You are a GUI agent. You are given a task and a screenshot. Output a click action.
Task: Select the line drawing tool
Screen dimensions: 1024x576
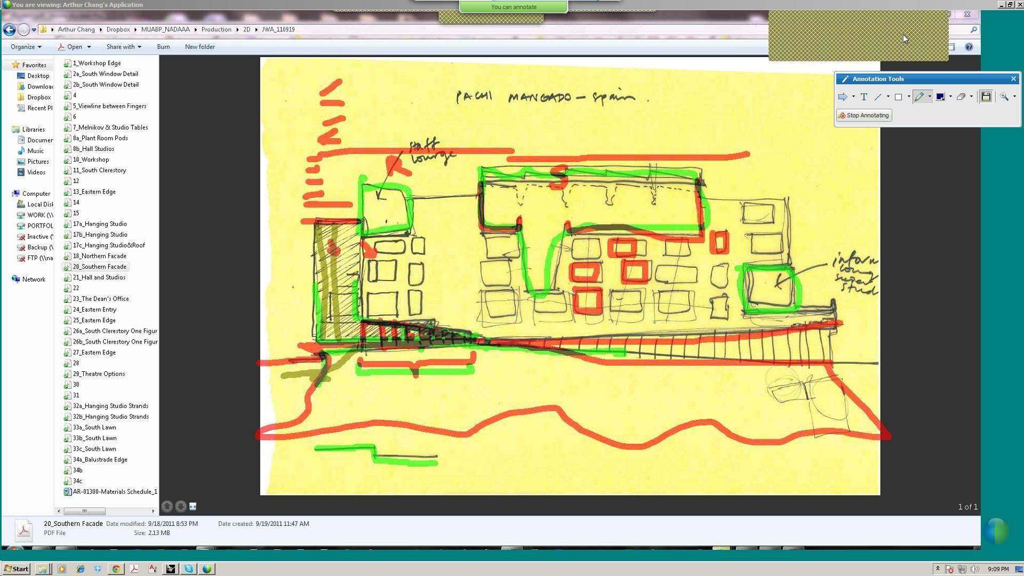tap(878, 97)
